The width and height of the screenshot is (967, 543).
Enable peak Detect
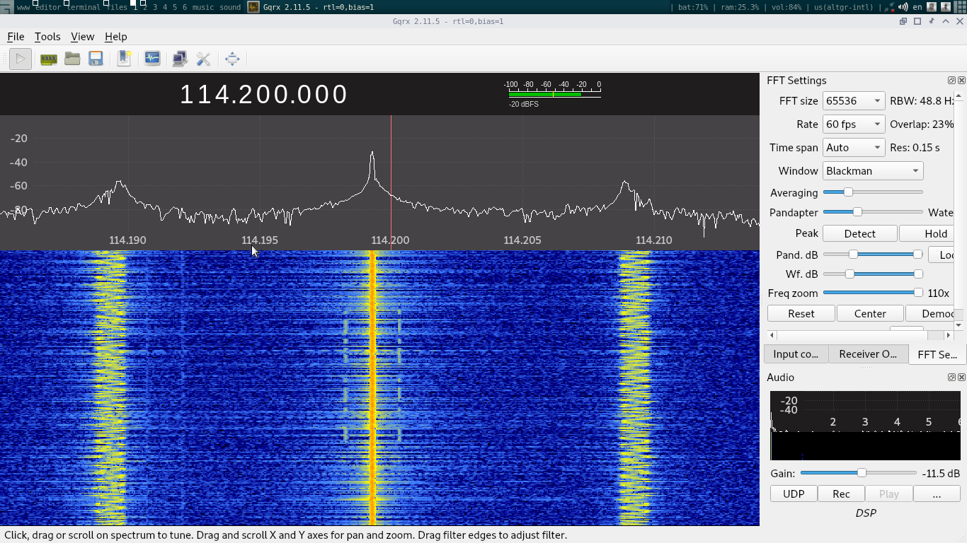click(x=859, y=233)
